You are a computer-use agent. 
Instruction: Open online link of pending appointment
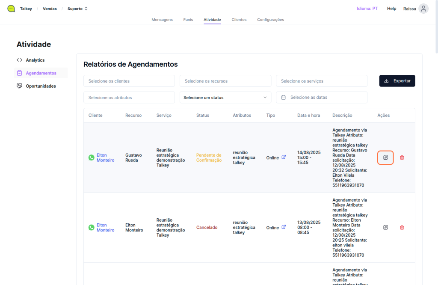point(284,157)
